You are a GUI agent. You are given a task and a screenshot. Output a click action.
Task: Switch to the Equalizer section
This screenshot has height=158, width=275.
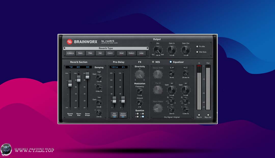pos(170,62)
